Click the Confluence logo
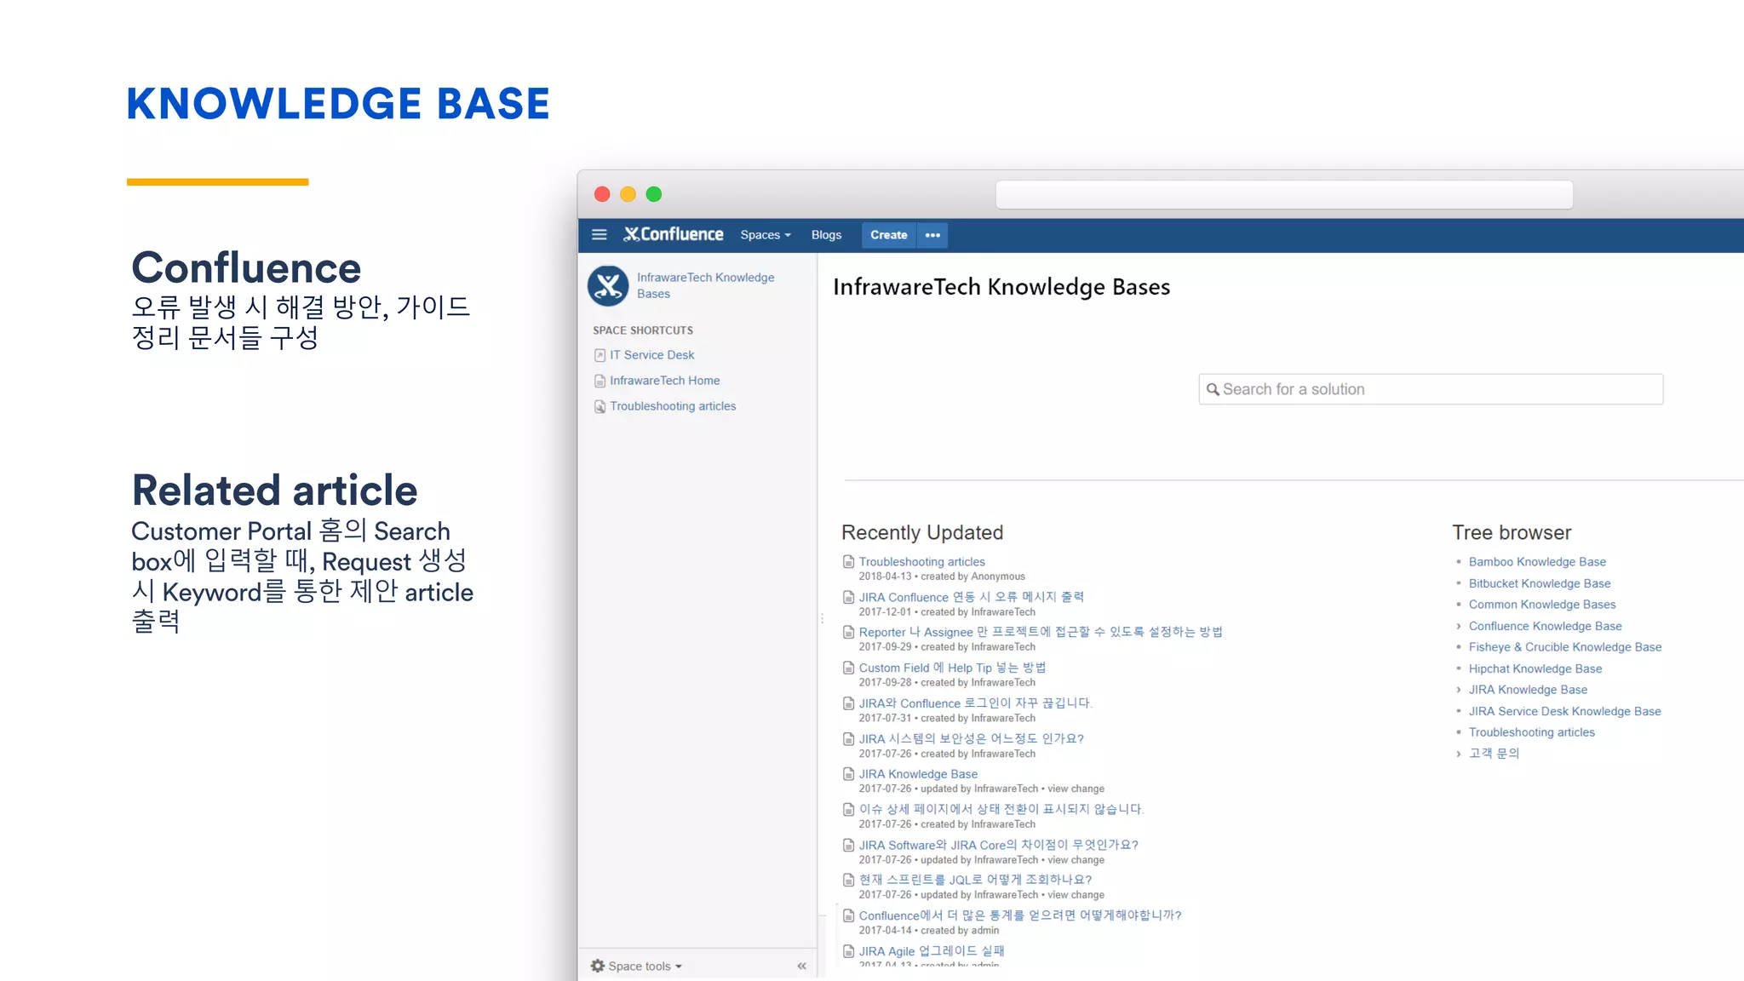 [674, 234]
